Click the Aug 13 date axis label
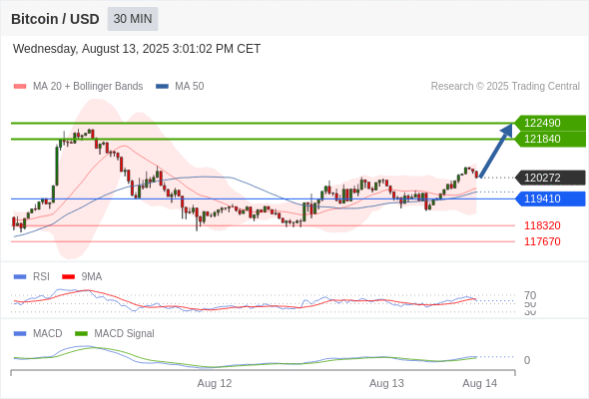Image resolution: width=589 pixels, height=399 pixels. (386, 383)
